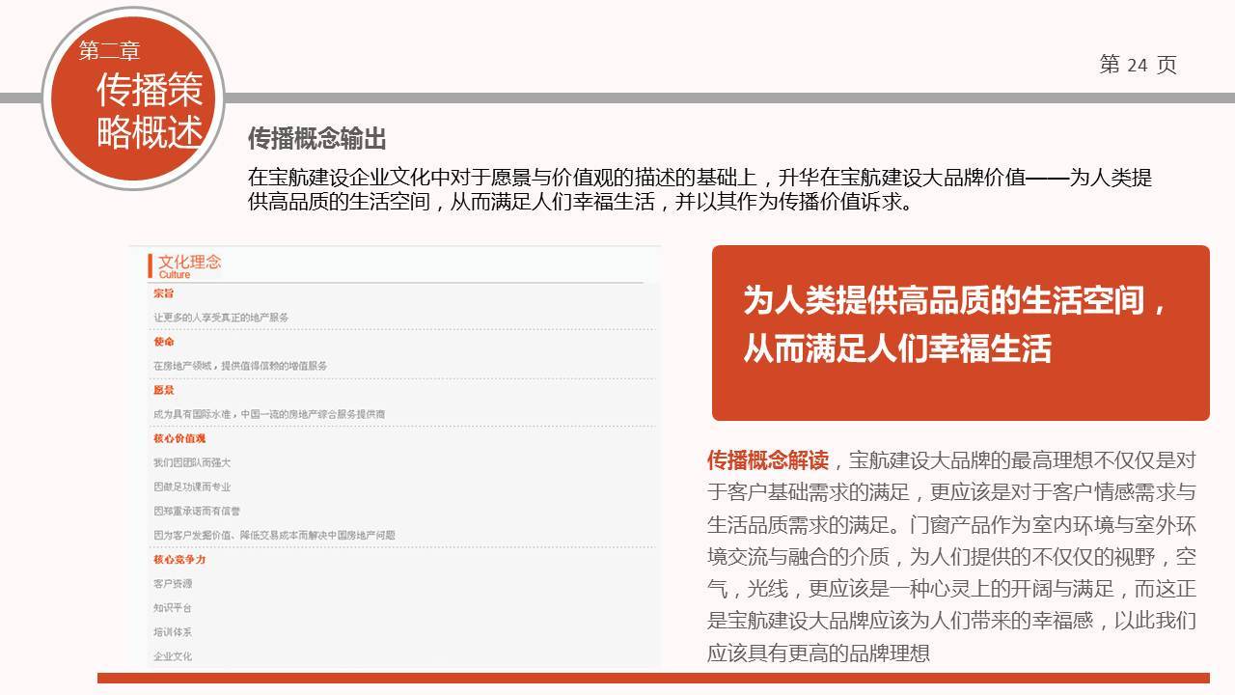
Task: Click the '使命' heading
Action: click(x=163, y=342)
